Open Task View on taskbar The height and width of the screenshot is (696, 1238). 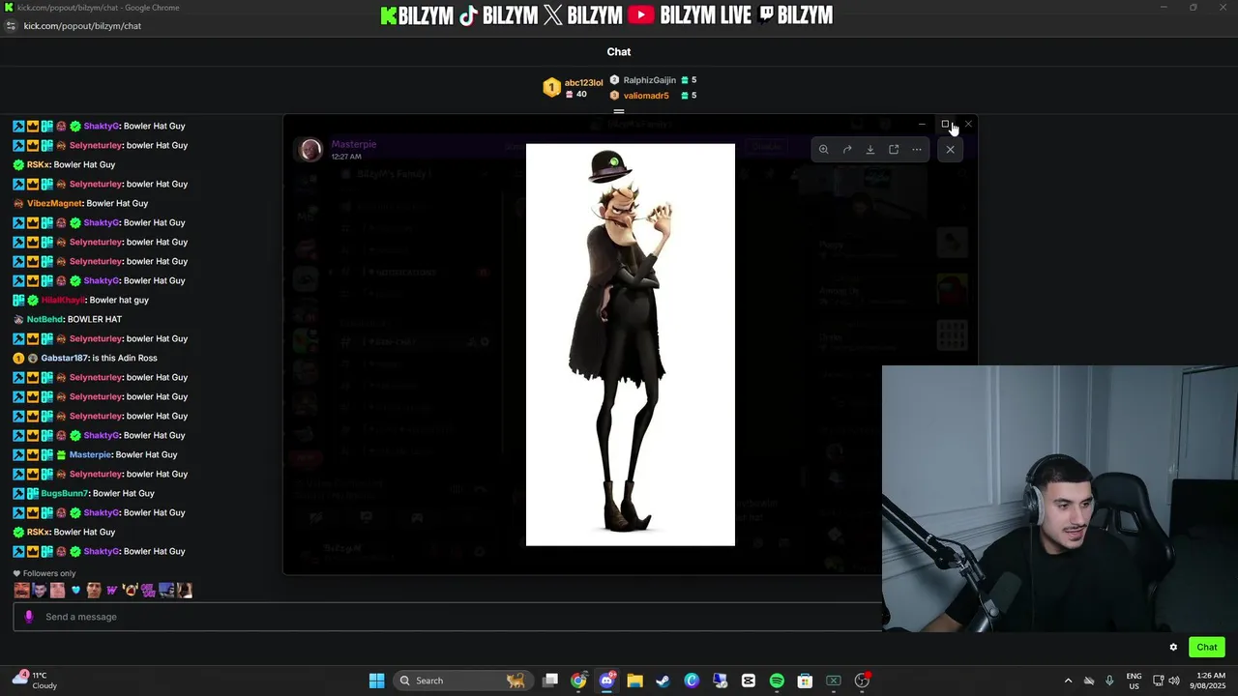550,681
